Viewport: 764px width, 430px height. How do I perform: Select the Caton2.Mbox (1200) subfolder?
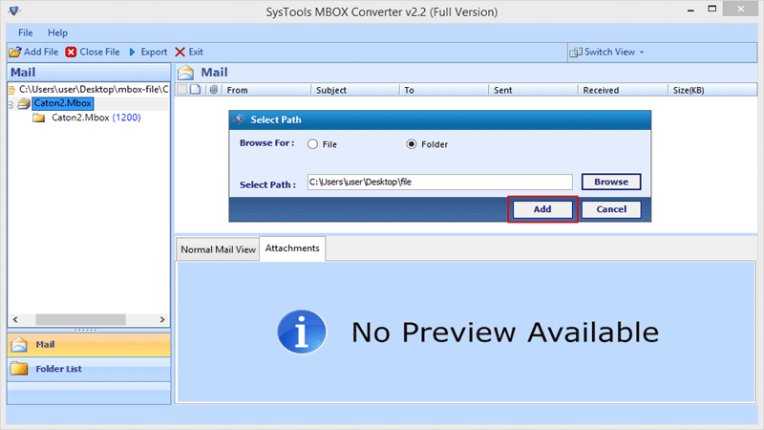tap(96, 118)
